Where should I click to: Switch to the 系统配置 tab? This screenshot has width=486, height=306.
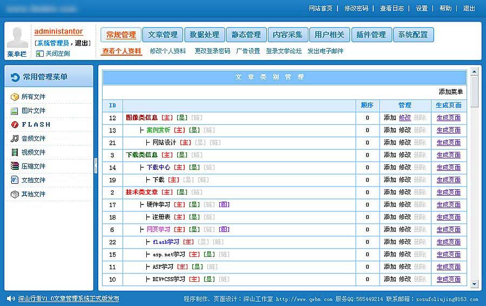tap(413, 35)
